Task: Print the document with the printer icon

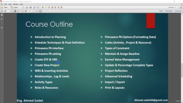Action: [x=31, y=7]
